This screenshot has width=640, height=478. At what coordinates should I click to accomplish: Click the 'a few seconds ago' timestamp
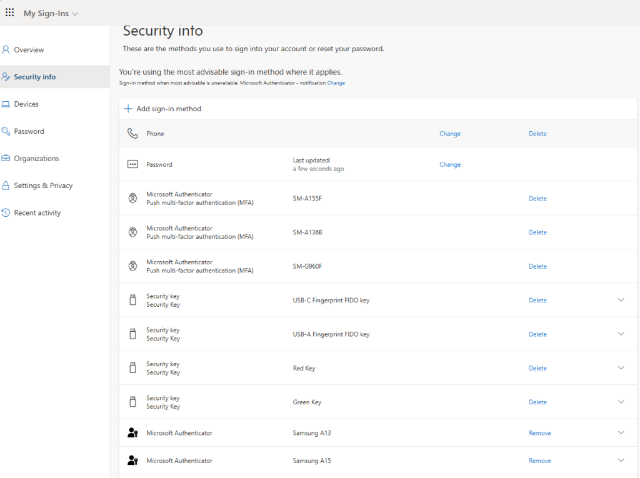point(318,169)
